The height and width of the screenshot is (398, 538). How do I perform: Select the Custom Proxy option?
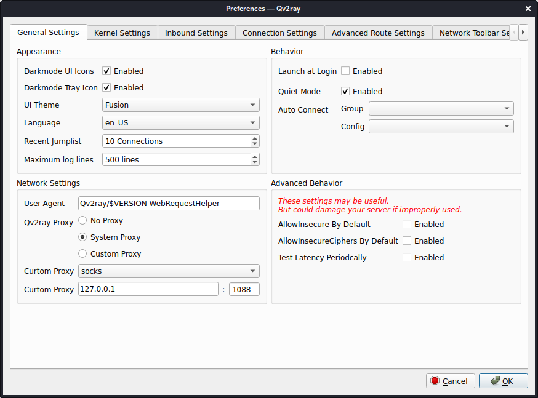(82, 253)
